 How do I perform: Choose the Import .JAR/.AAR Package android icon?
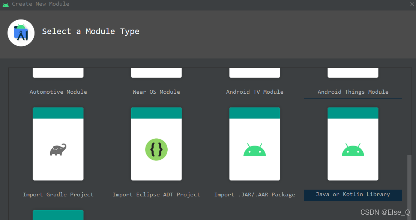(x=255, y=150)
